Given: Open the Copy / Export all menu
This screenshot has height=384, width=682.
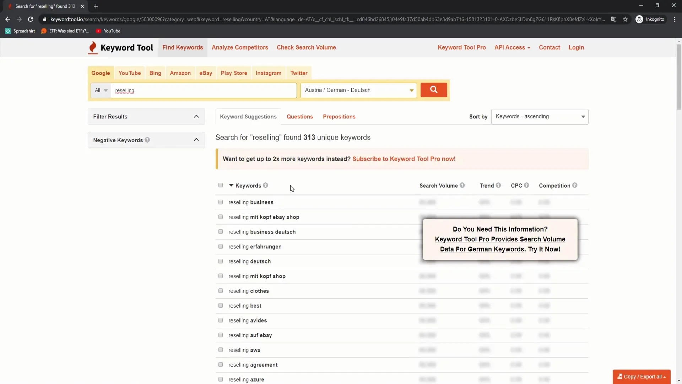Looking at the screenshot, I should tap(642, 377).
